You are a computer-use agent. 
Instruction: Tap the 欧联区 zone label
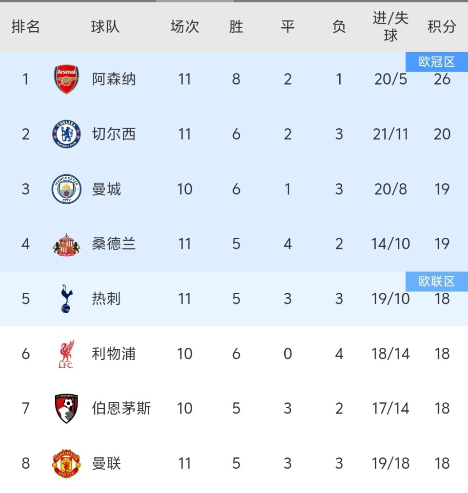tap(436, 282)
